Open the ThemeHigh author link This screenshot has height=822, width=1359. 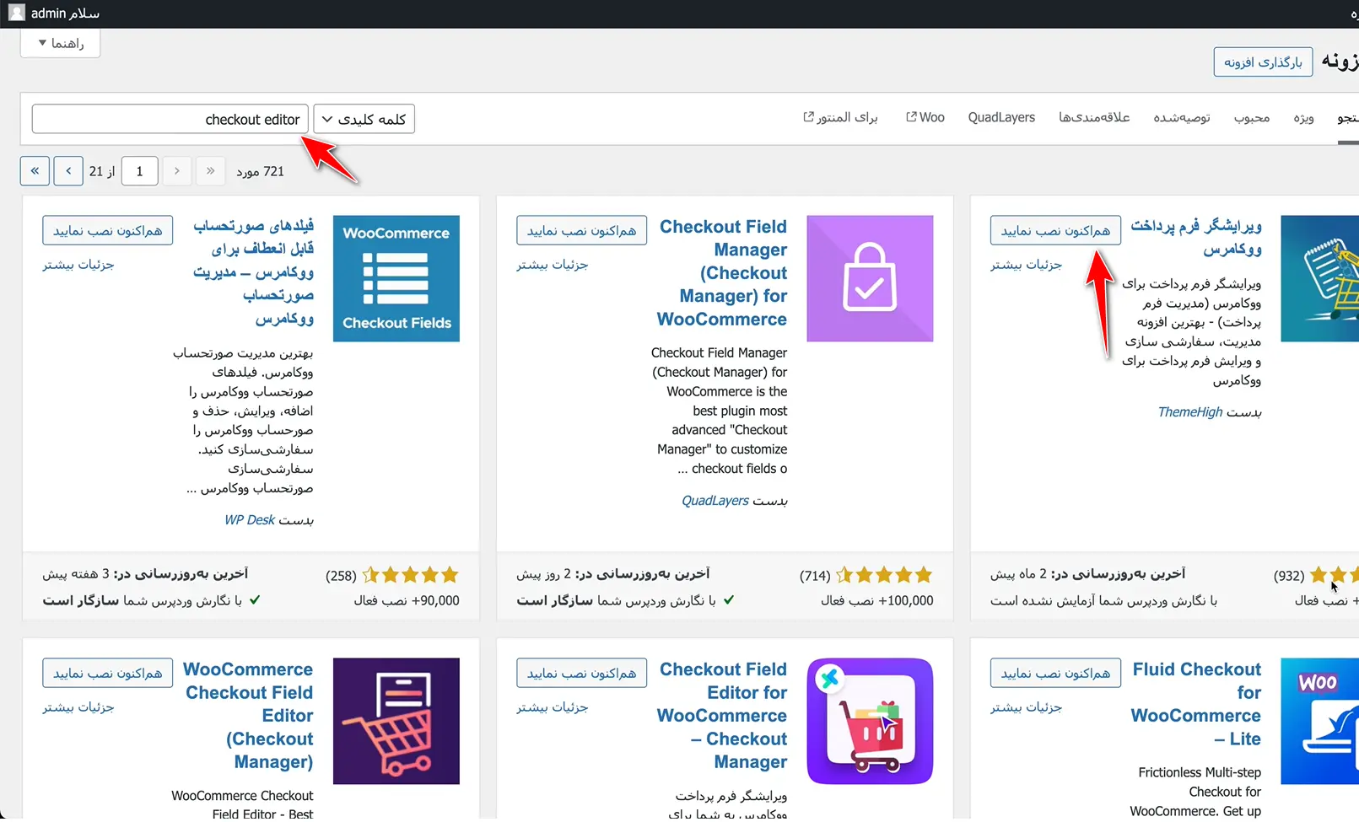click(1190, 411)
